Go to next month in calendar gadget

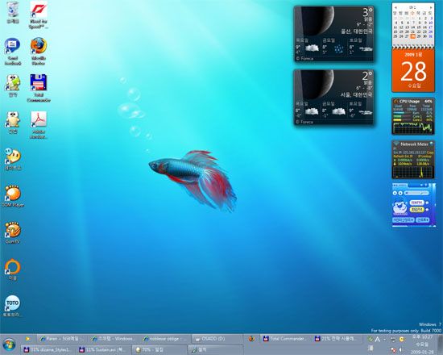(x=431, y=7)
